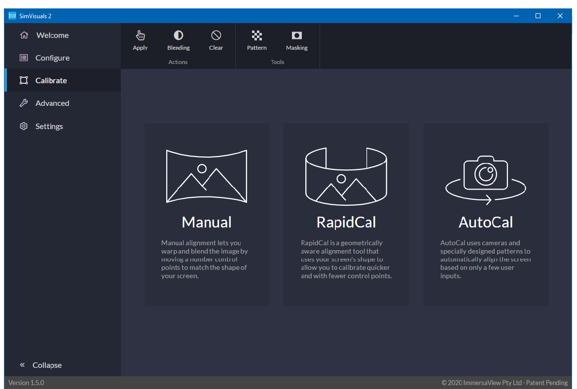Open the Settings section label
This screenshot has height=389, width=577.
(x=49, y=127)
